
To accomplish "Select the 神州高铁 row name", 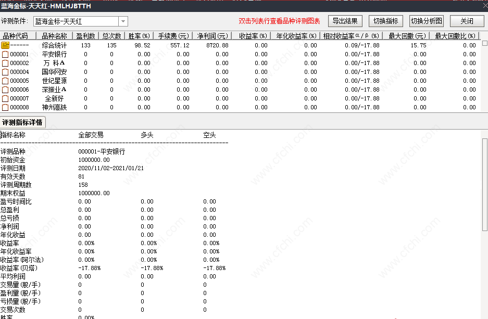I will pos(55,108).
